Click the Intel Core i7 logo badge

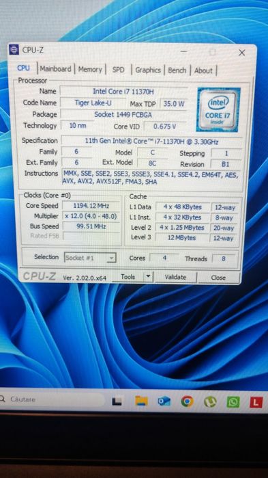pos(218,109)
